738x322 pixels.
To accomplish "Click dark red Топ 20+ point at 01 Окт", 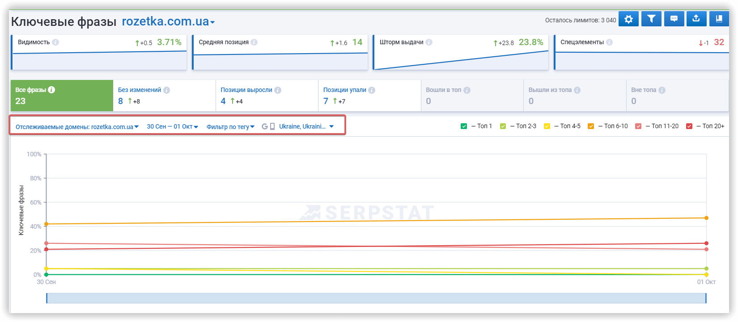I will tap(706, 243).
